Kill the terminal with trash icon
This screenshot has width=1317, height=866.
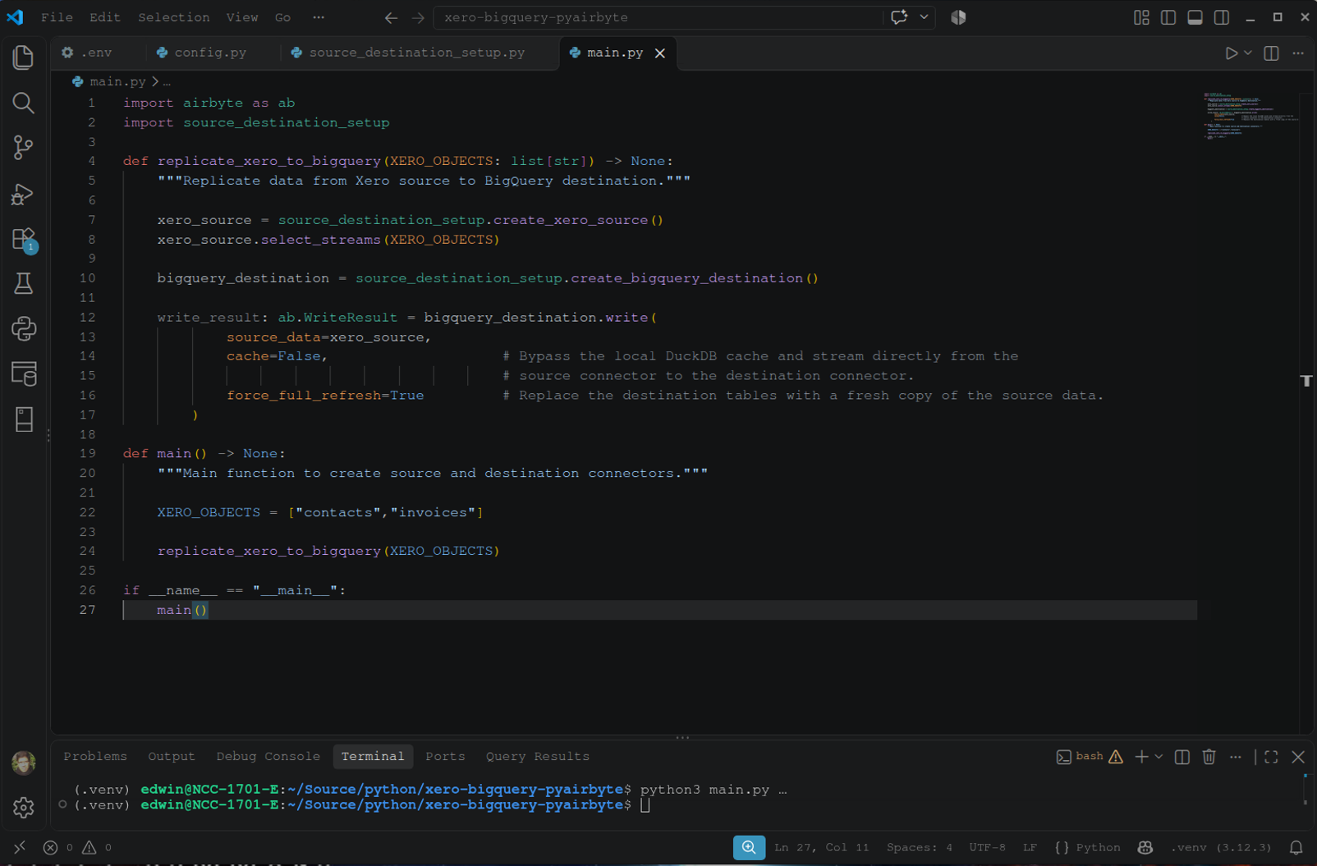coord(1209,757)
